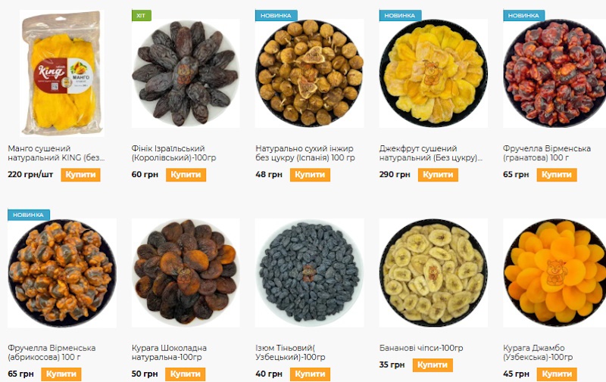Add 48 грн dried figs via Купити
The image size is (606, 382).
310,175
